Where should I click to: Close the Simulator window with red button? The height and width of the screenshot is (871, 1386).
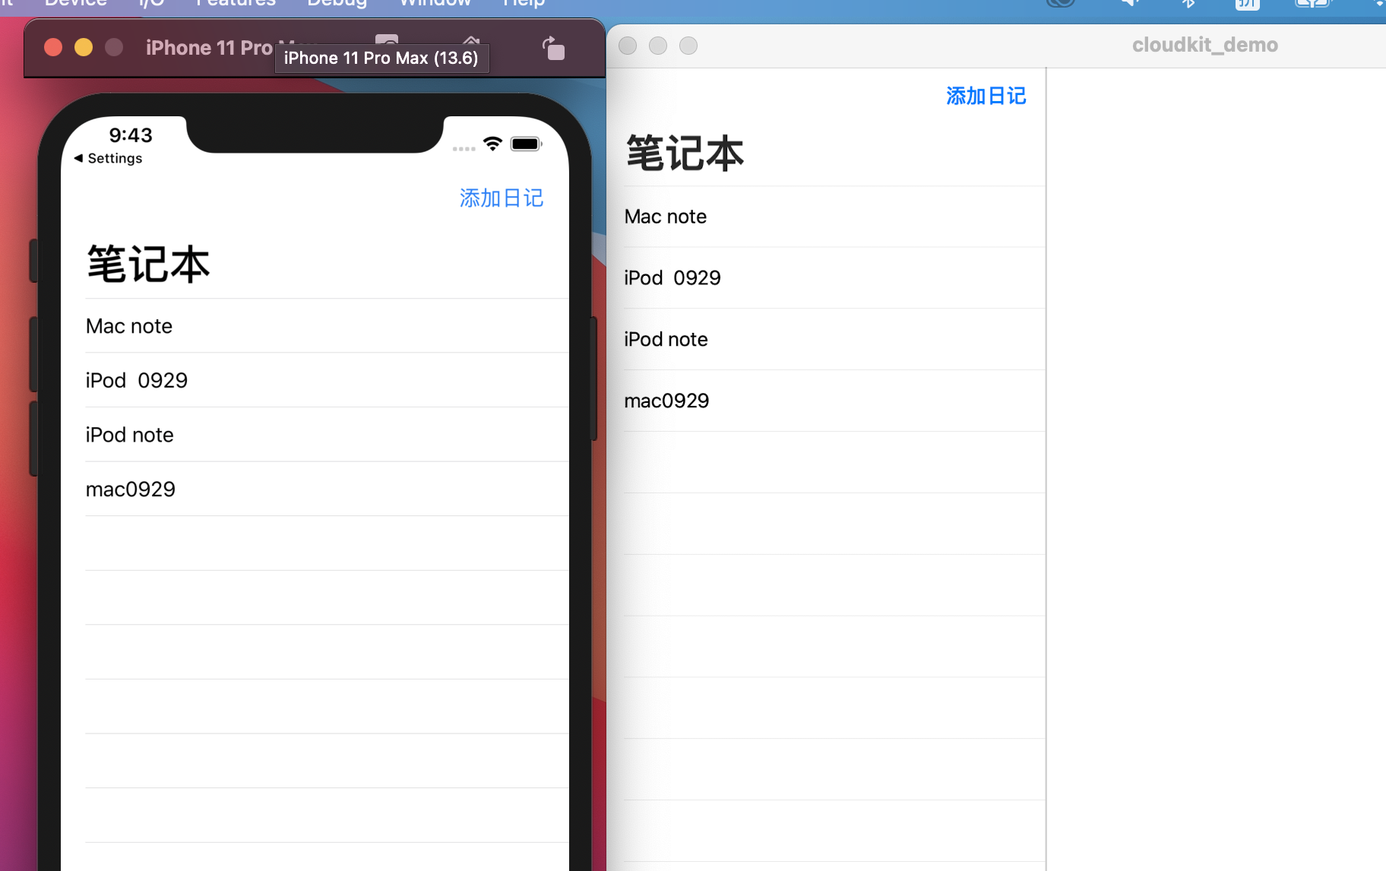pyautogui.click(x=53, y=47)
